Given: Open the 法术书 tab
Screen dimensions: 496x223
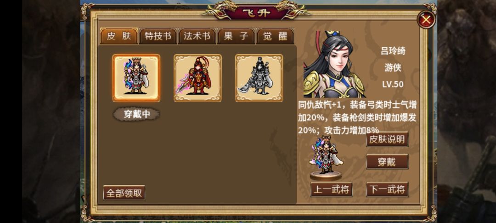Looking at the screenshot, I should pos(197,36).
